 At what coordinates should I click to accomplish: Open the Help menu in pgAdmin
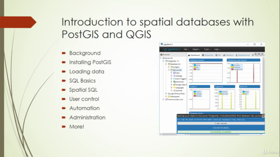[x=217, y=49]
